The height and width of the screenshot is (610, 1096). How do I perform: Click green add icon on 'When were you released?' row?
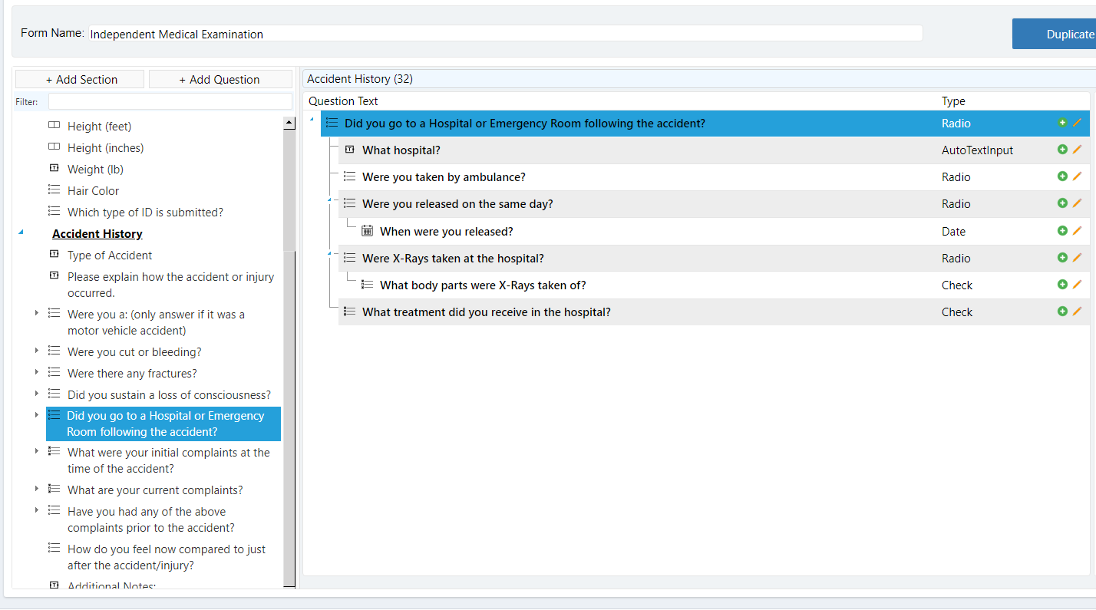click(x=1062, y=231)
